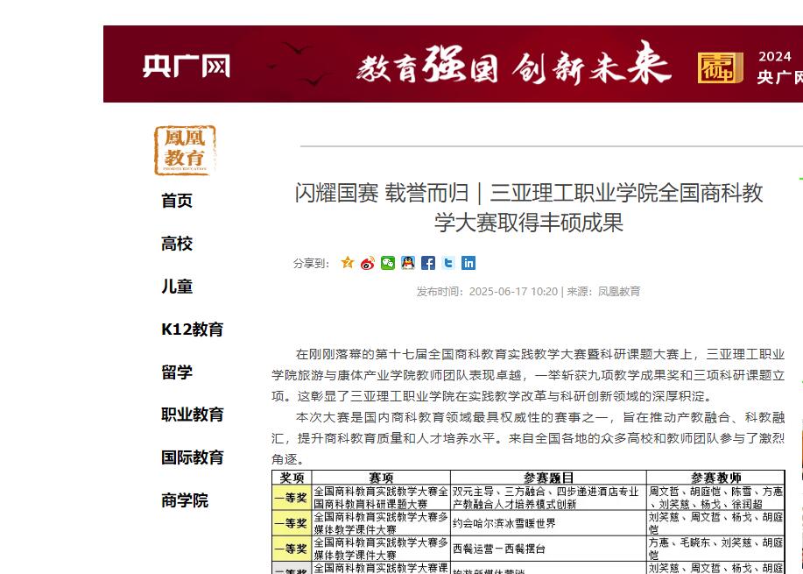Open the 首页 sidebar menu item

176,201
